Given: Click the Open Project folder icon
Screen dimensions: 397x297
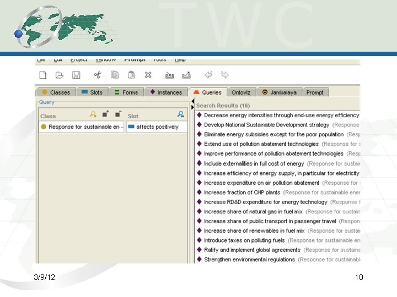Looking at the screenshot, I should 59,75.
